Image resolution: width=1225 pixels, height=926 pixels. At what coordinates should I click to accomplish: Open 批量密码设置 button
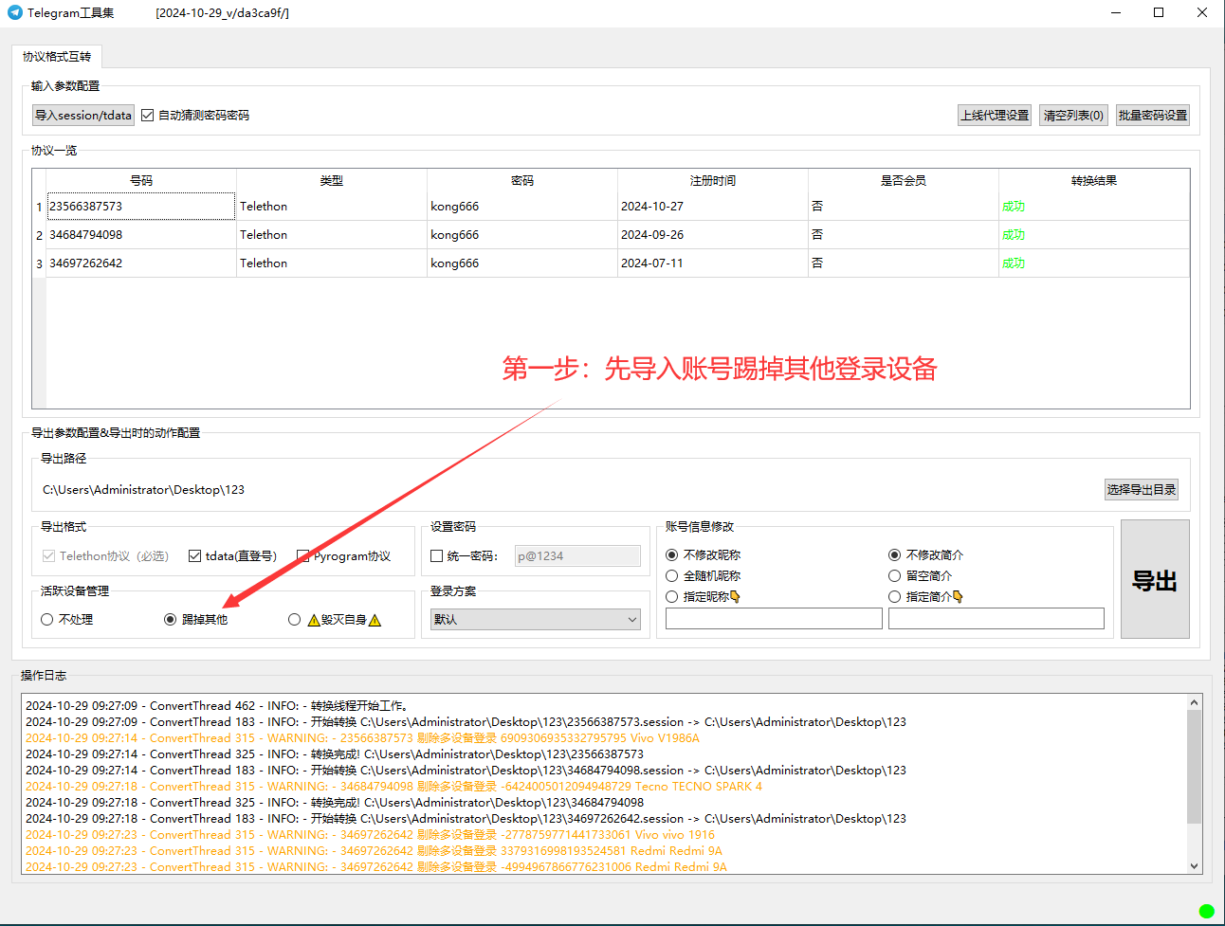(1153, 115)
